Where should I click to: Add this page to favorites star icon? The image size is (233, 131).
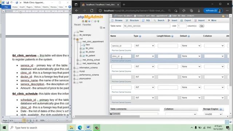tap(176, 11)
